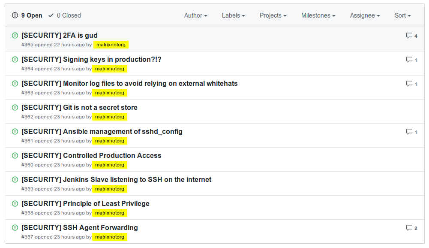Open the Author filter dropdown
This screenshot has height=248, width=429.
point(195,15)
